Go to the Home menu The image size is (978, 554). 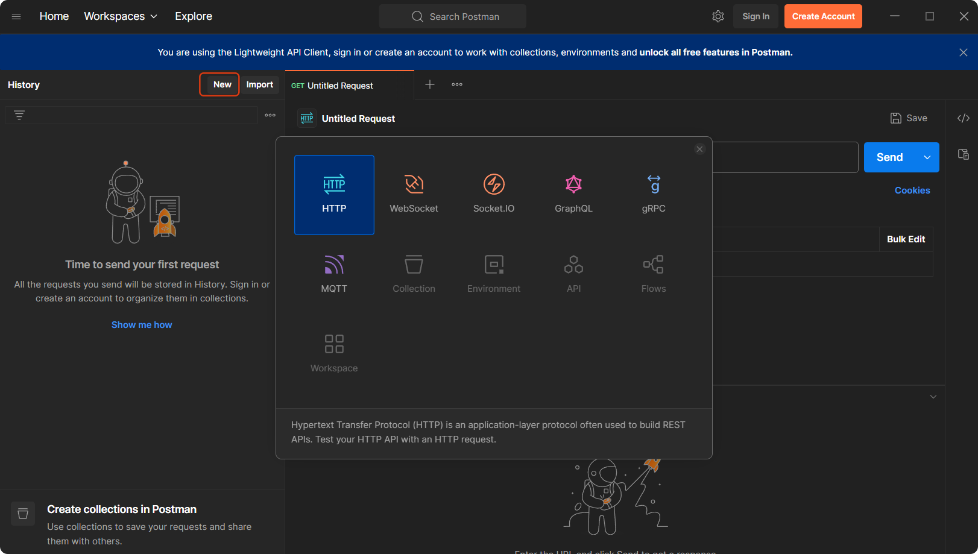[x=54, y=16]
